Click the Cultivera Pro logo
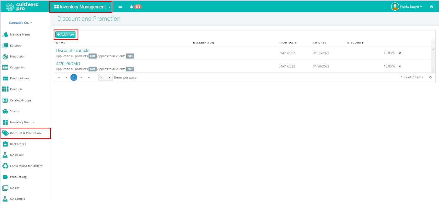The image size is (439, 204). coord(22,7)
